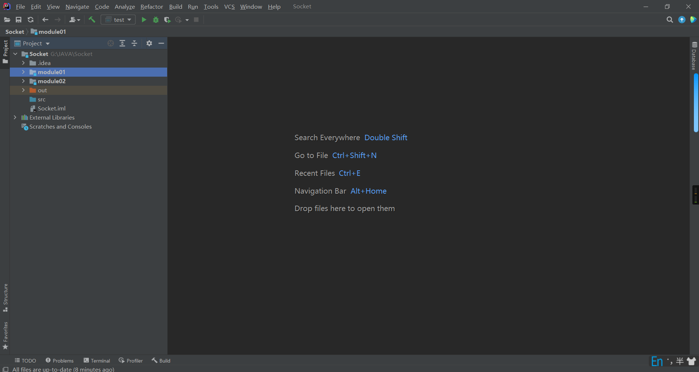The height and width of the screenshot is (372, 699).
Task: Click the Ctrl+Shift+N shortcut text
Action: click(355, 155)
